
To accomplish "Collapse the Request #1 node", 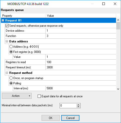I will (x=3, y=20).
